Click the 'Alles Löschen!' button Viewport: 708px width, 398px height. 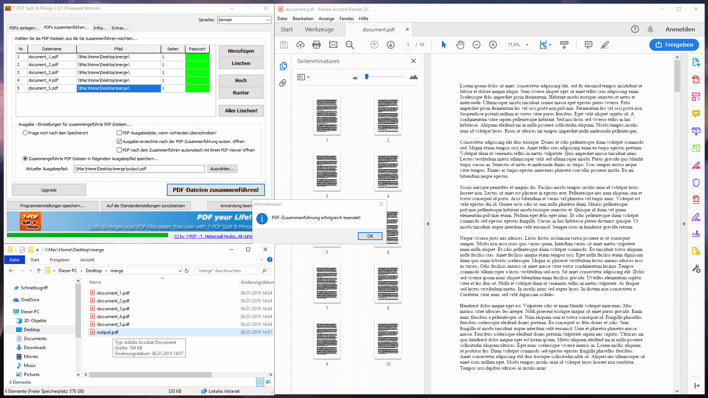[241, 111]
